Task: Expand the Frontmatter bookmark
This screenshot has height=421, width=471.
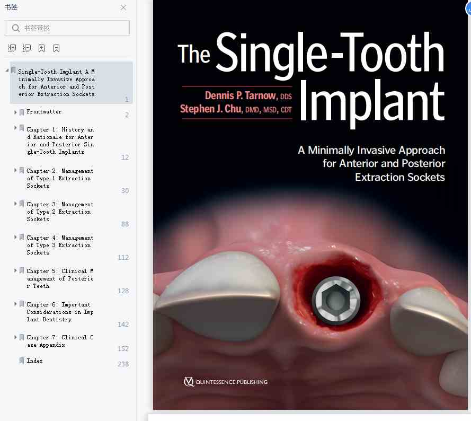Action: tap(15, 112)
